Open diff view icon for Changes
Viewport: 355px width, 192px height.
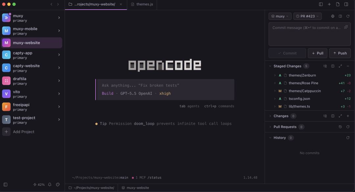click(x=333, y=116)
